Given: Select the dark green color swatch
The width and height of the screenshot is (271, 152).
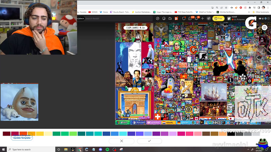Looking at the screenshot, I should pyautogui.click(x=56, y=133).
